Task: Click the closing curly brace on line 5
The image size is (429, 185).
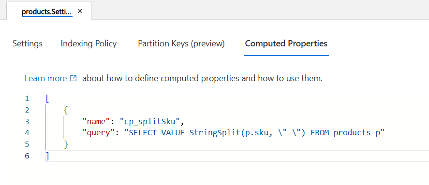Action: click(66, 144)
